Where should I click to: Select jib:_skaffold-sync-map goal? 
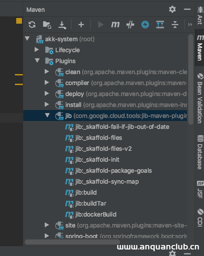tap(105, 181)
